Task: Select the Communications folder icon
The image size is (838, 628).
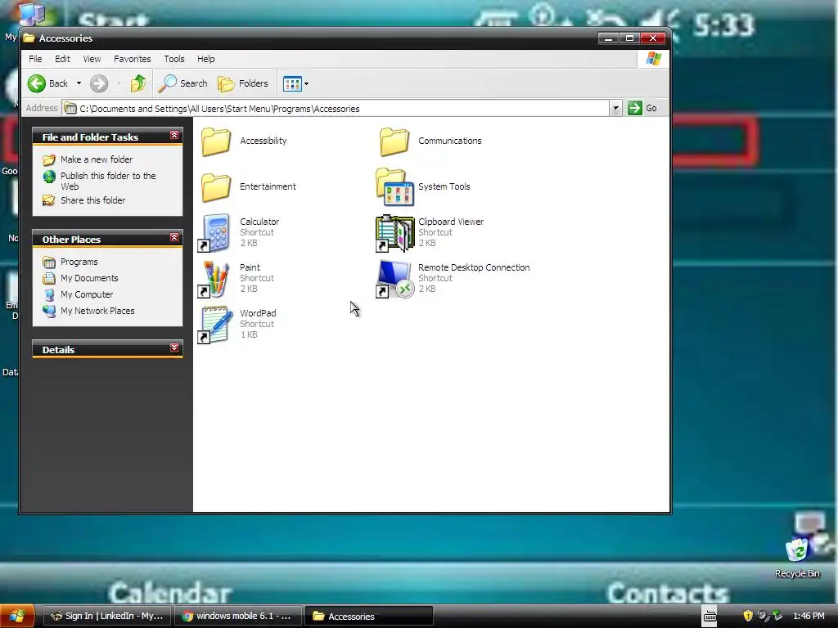Action: [394, 141]
